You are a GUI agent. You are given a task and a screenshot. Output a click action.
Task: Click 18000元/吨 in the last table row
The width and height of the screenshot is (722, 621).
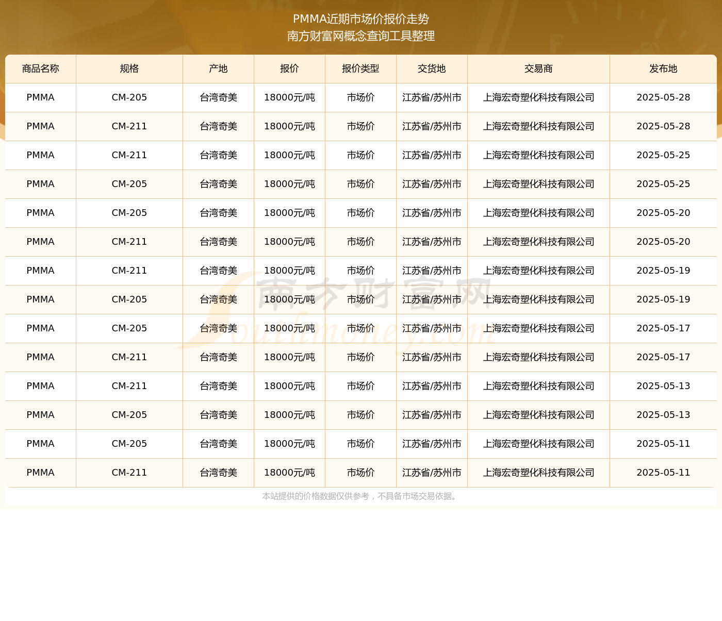pos(289,473)
